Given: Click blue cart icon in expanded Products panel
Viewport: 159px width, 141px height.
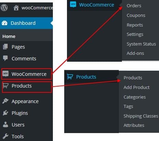Looking at the screenshot, I should 70,77.
